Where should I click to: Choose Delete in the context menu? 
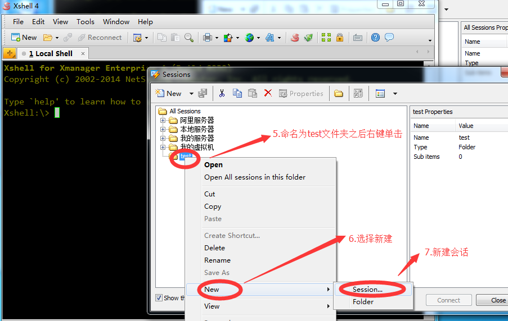point(214,248)
